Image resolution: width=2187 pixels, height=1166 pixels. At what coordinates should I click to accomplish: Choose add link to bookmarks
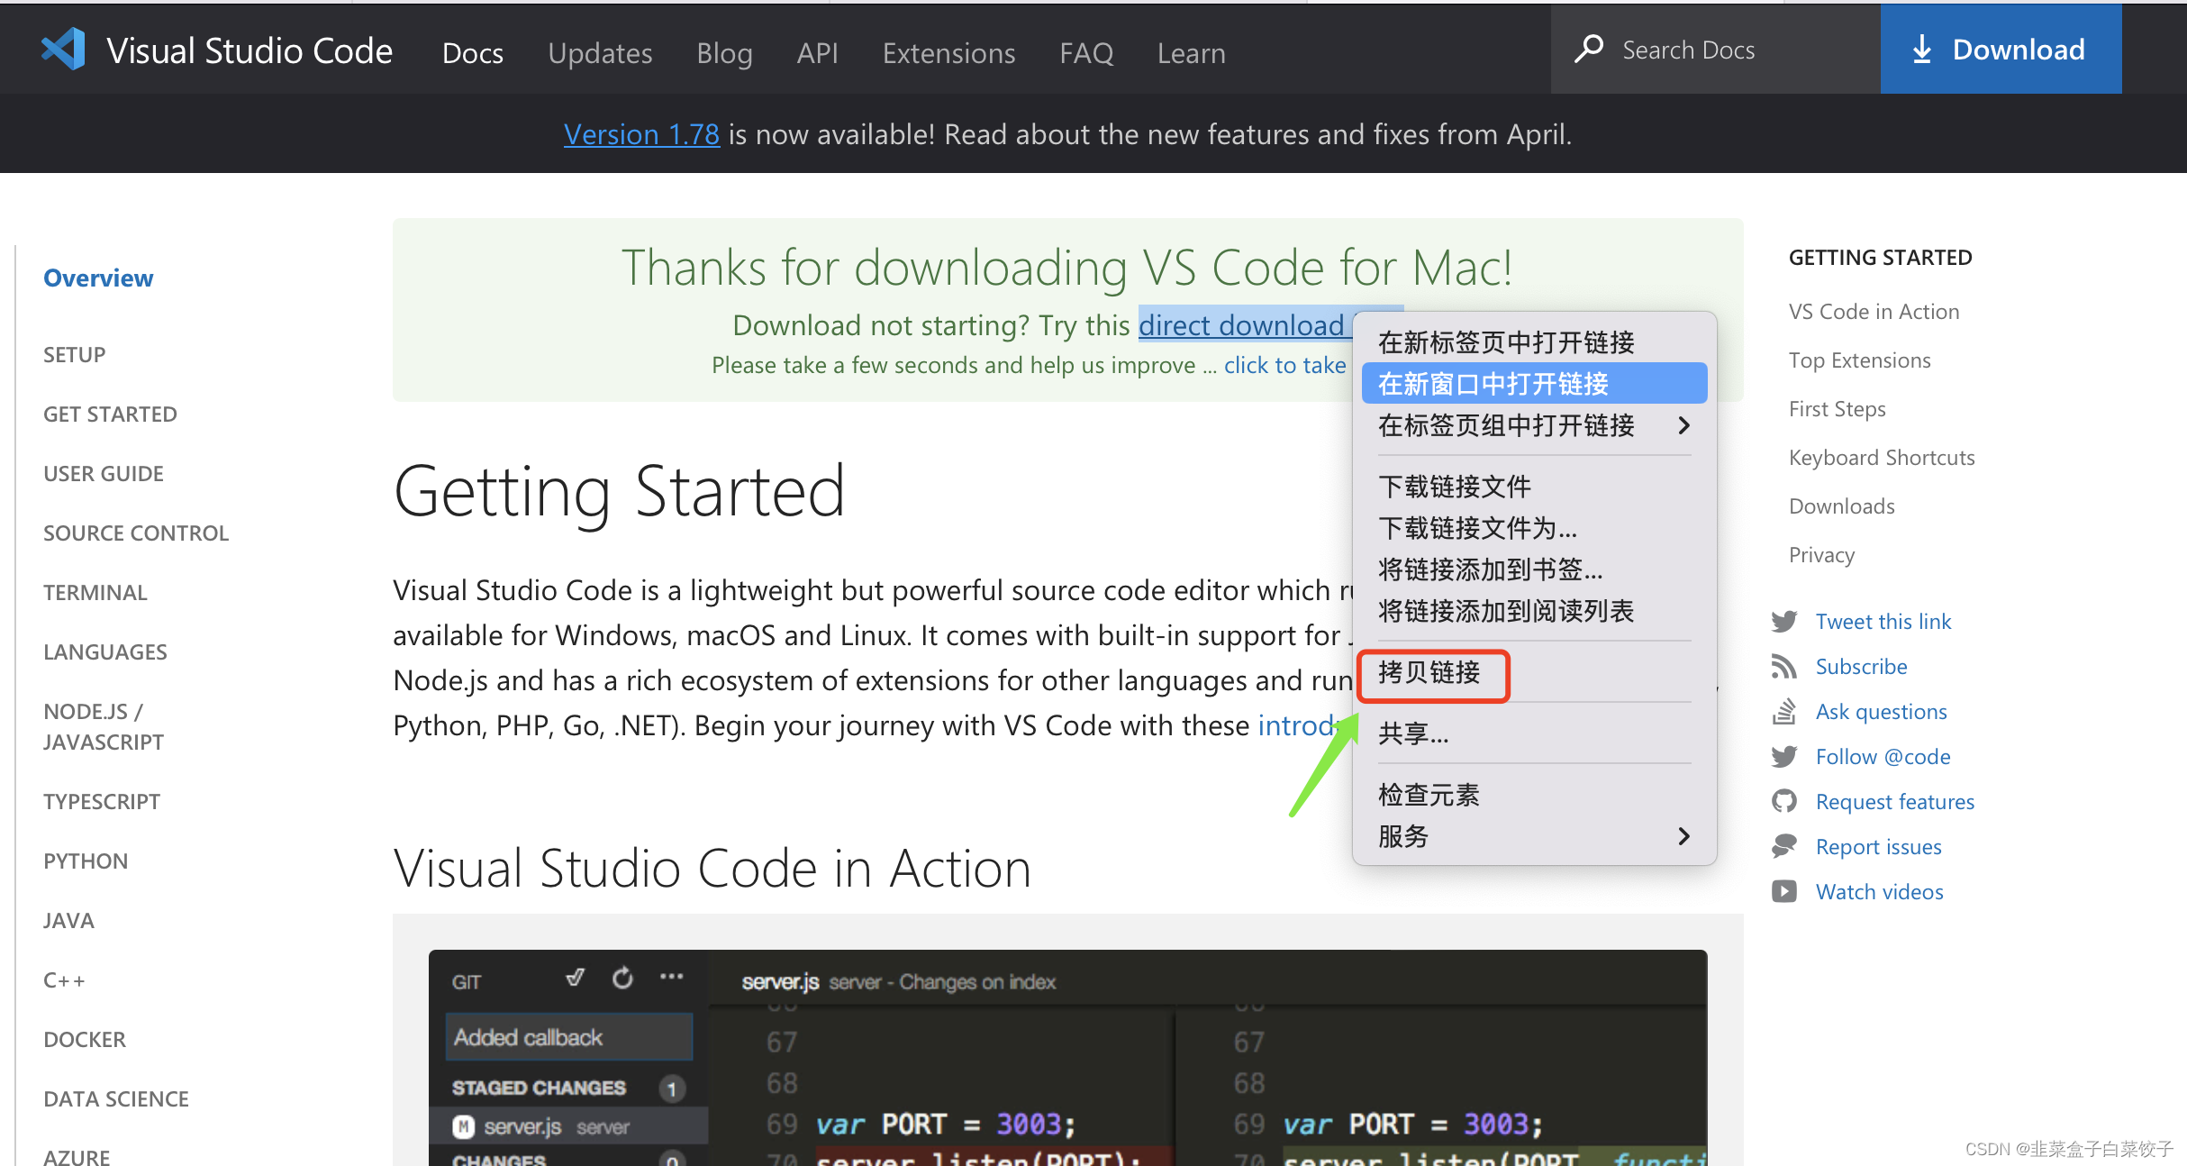1534,569
